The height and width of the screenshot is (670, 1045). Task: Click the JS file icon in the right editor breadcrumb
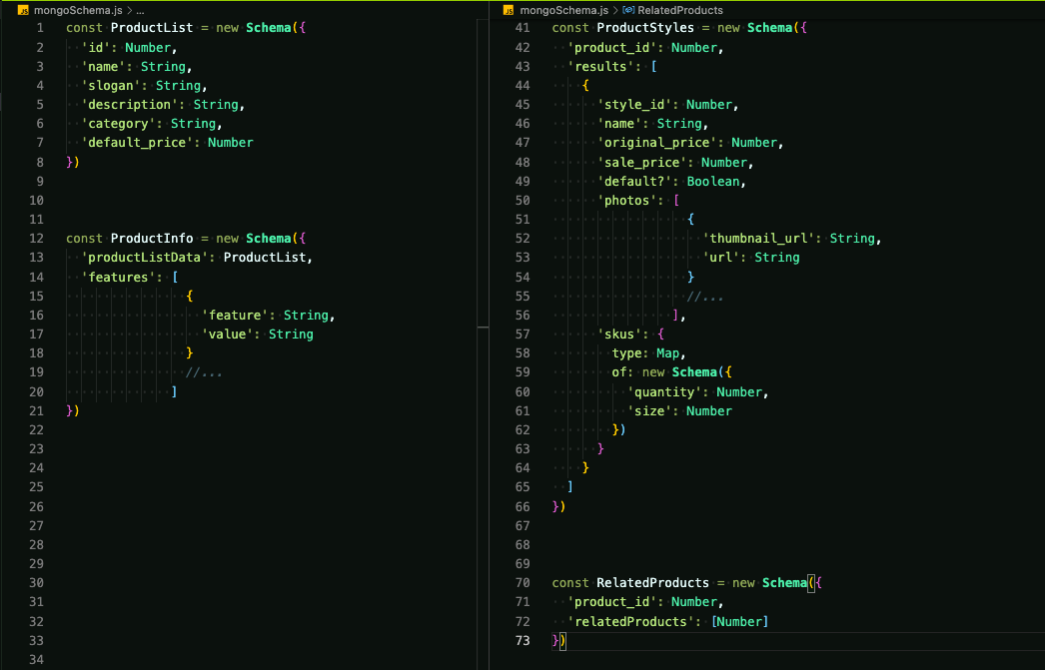click(509, 10)
